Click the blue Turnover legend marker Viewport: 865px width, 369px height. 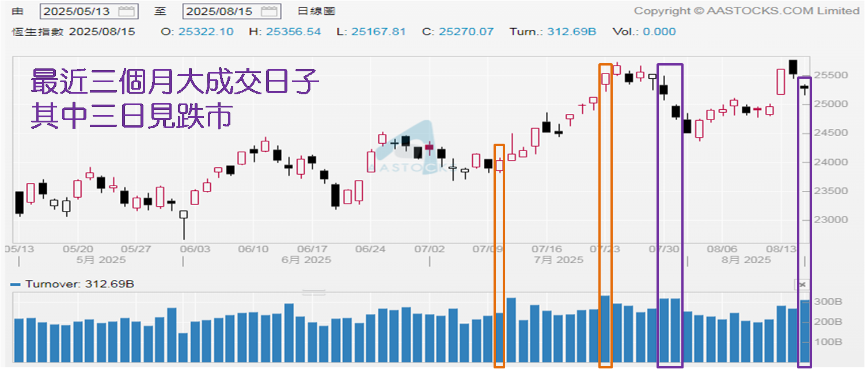[16, 285]
